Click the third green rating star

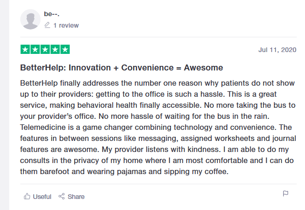45,49
